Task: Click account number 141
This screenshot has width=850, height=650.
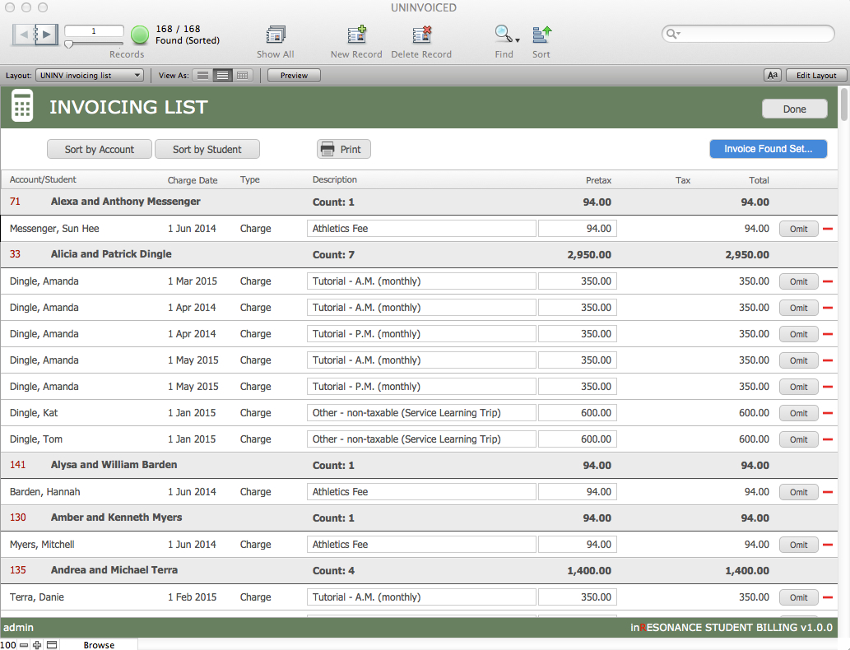Action: pyautogui.click(x=18, y=465)
